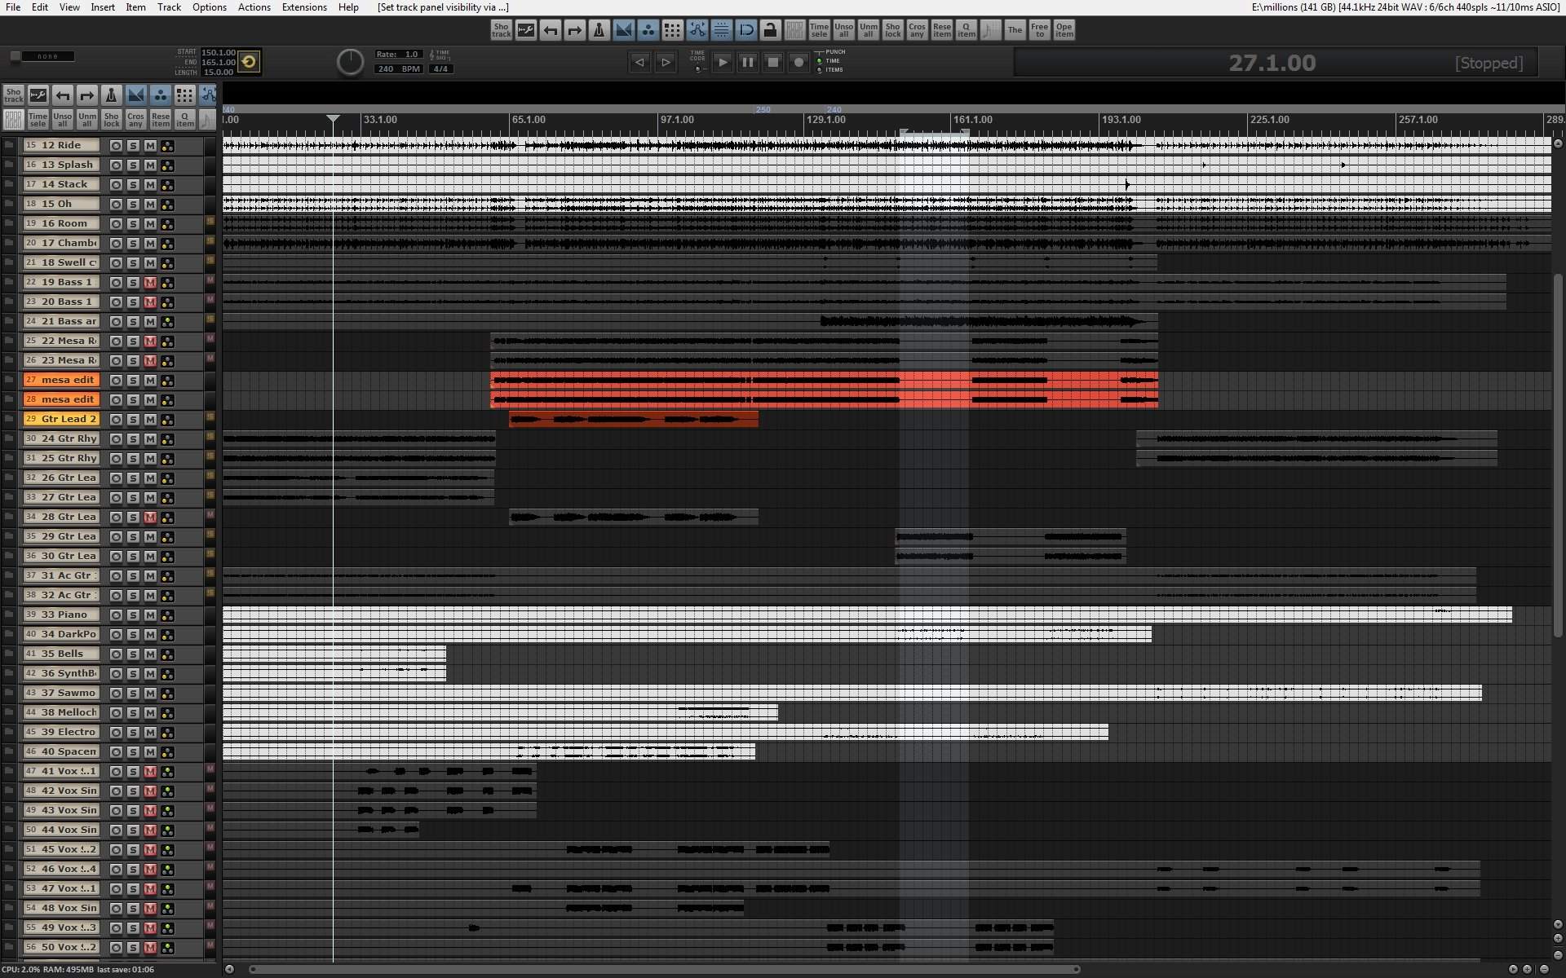Open the FX button on the 33 Piano track
The image size is (1566, 978).
point(167,615)
